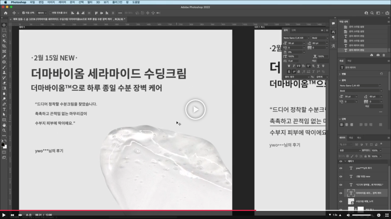Click the Photoshop app menu
Screen dimensions: 391x219
click(x=19, y=2)
